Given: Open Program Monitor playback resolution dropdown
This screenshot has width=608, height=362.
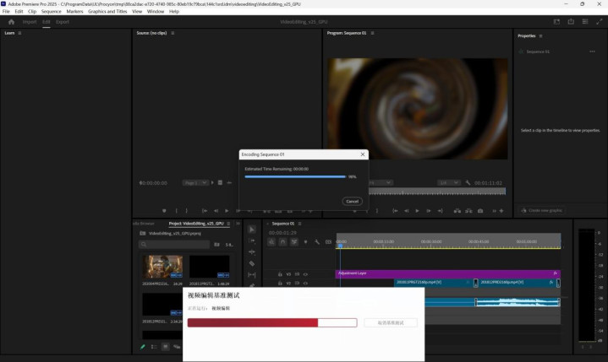Looking at the screenshot, I should click(448, 182).
